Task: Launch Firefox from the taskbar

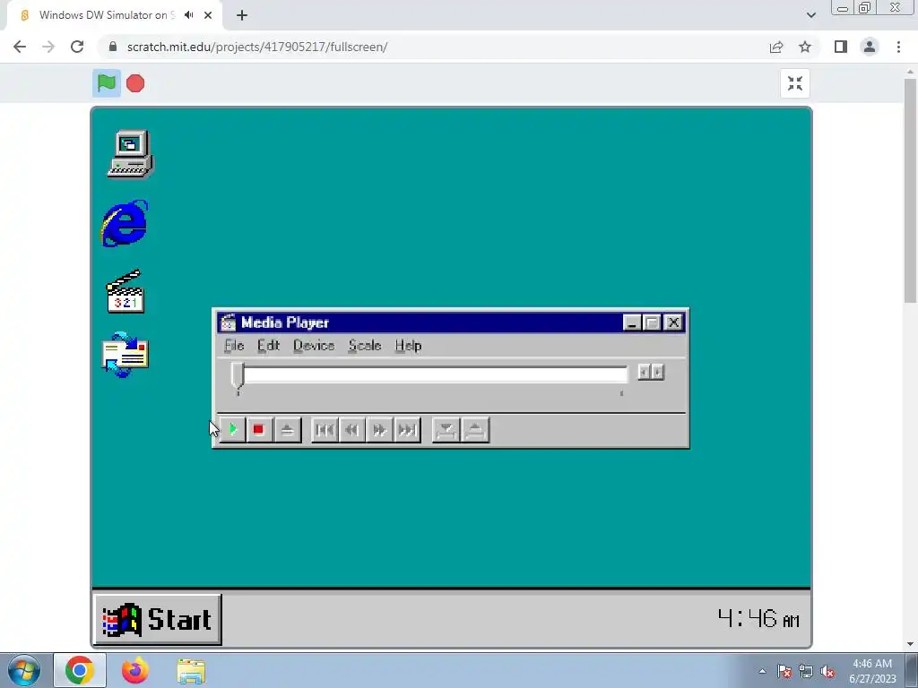Action: click(x=135, y=670)
